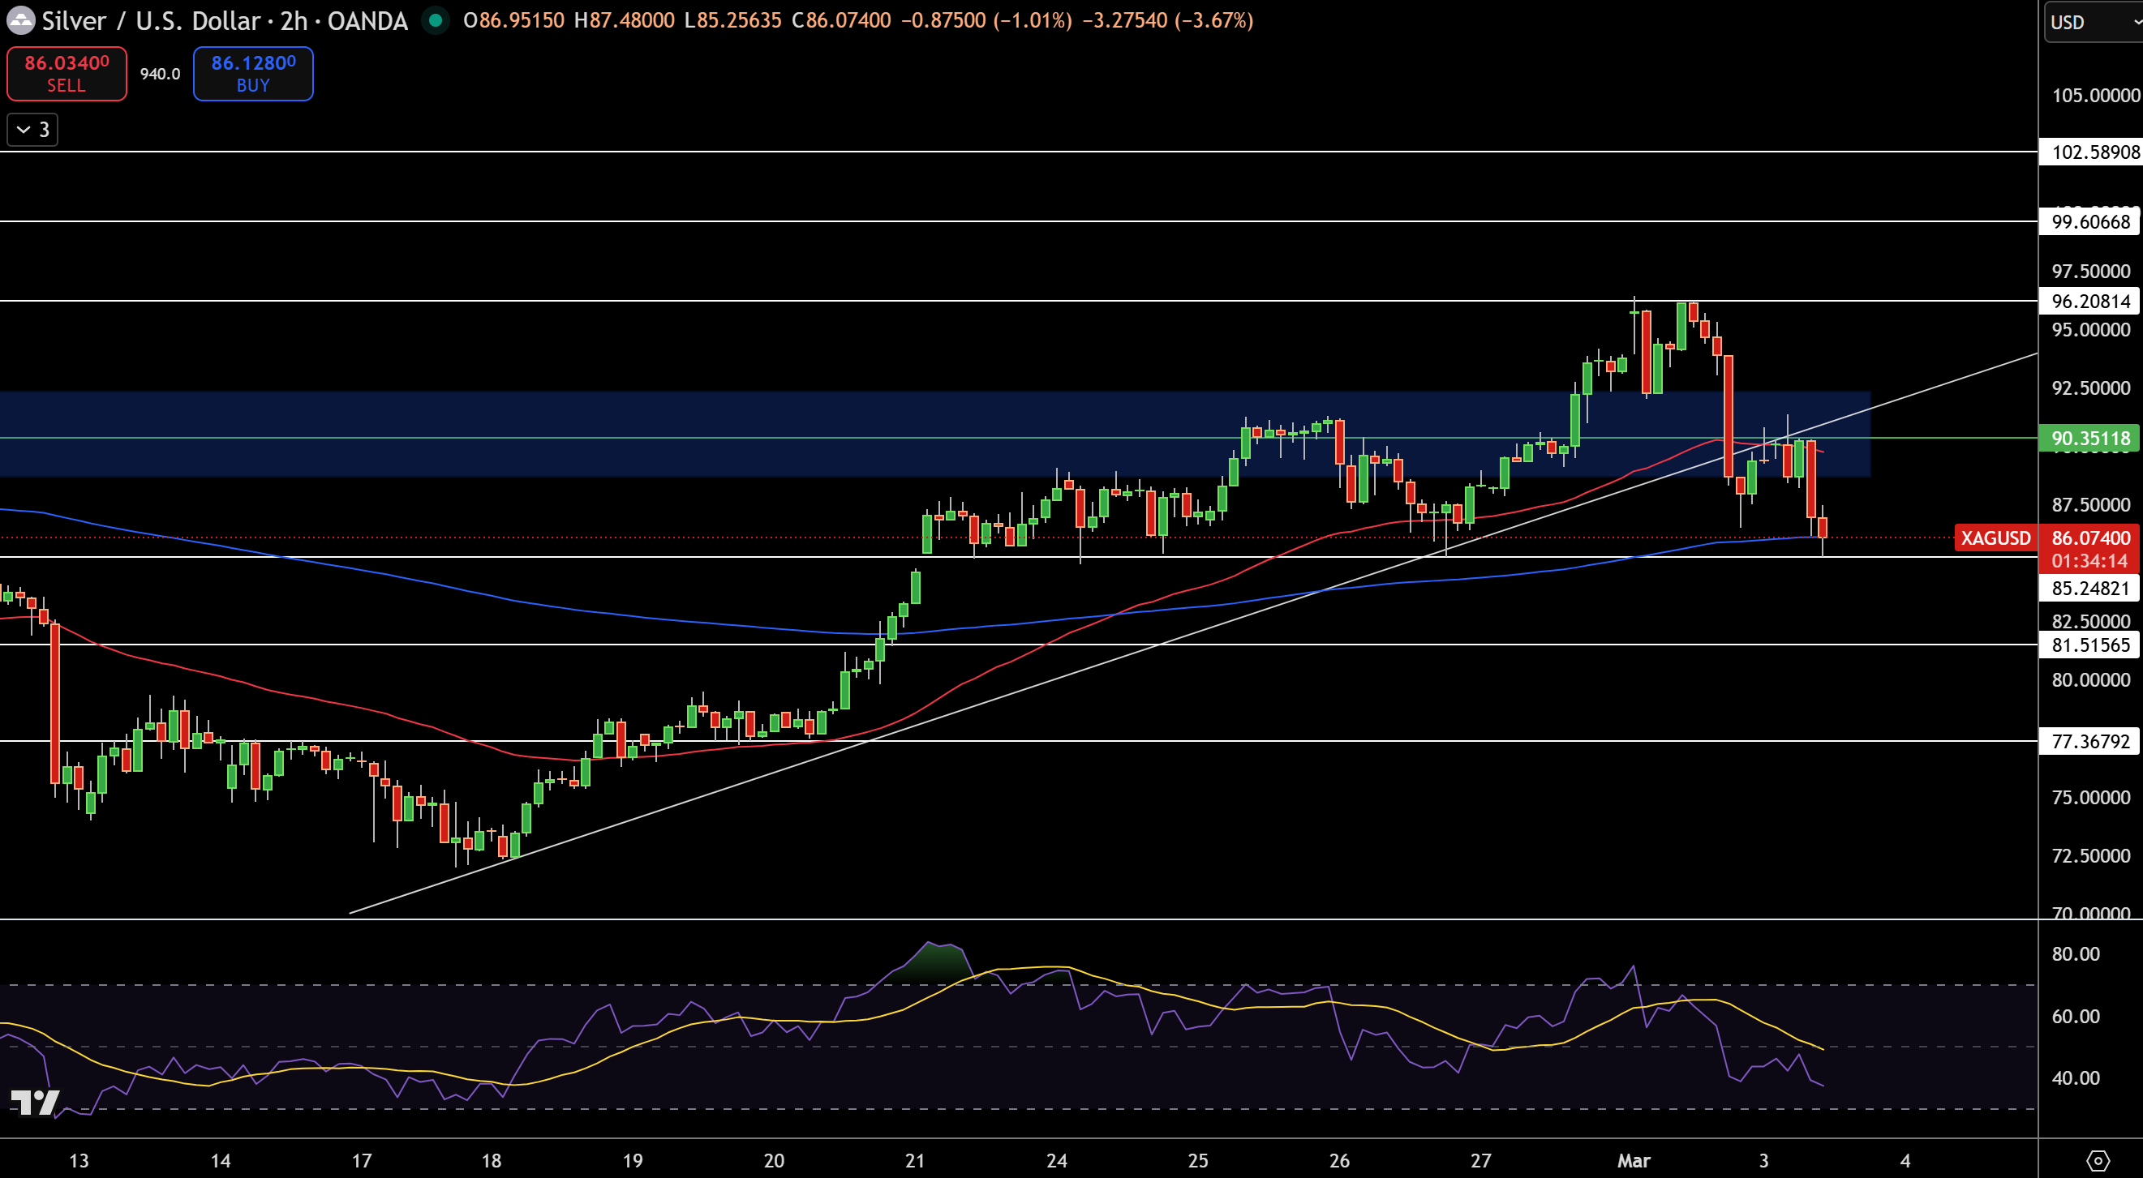Open chart settings hexagon gear icon
This screenshot has width=2143, height=1178.
click(2098, 1159)
